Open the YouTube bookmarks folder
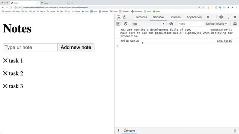Image resolution: width=239 pixels, height=134 pixels. (x=6, y=12)
